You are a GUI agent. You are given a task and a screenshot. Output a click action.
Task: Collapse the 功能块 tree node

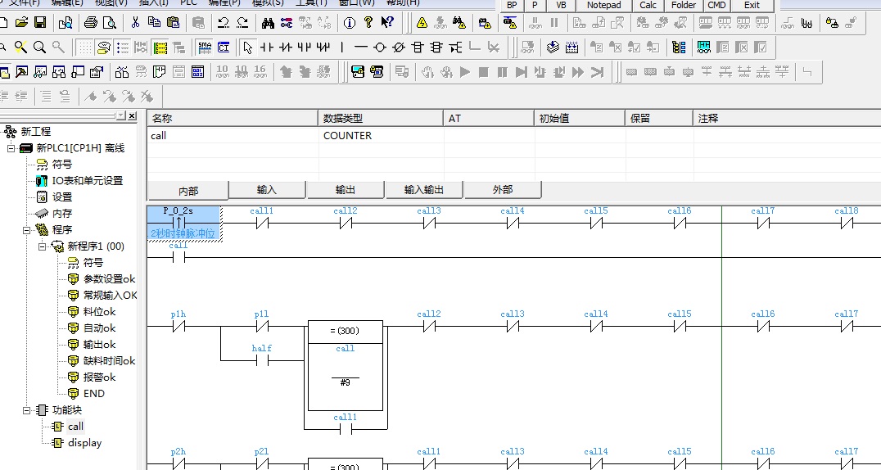pos(26,410)
